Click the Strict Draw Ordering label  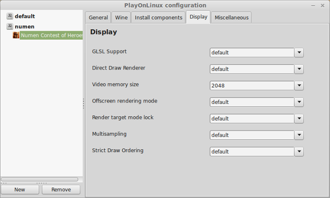tap(118, 150)
